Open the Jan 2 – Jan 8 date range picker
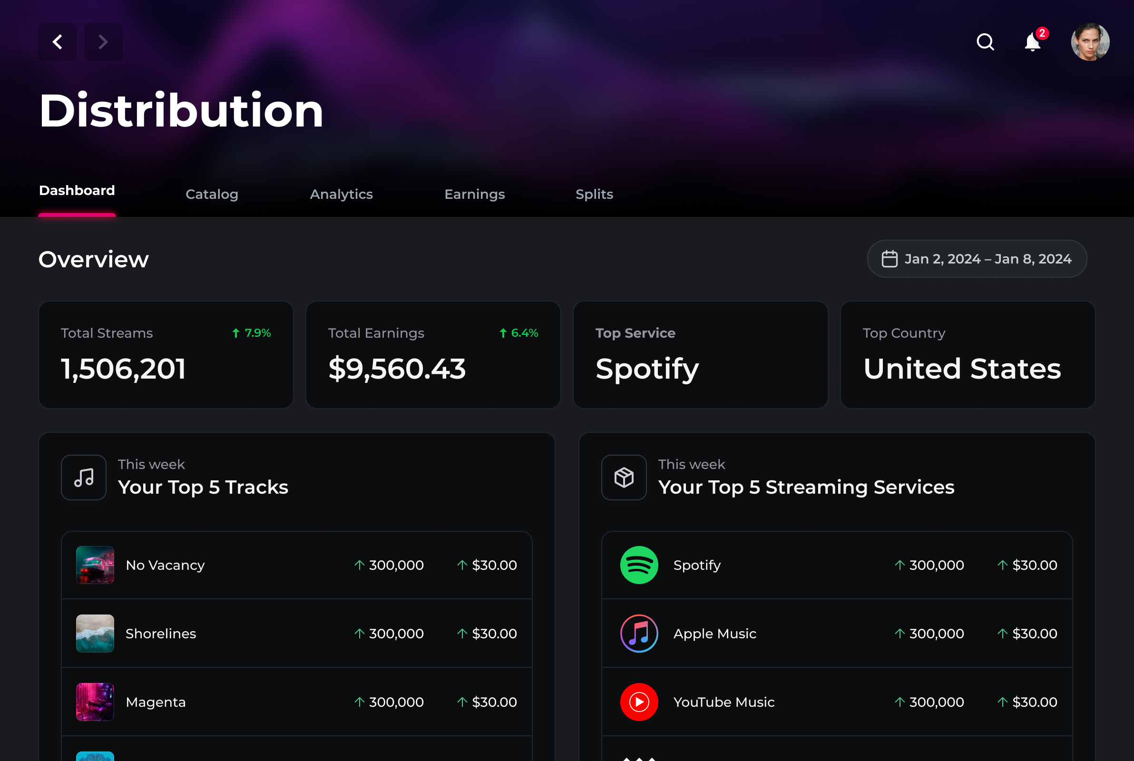The height and width of the screenshot is (761, 1134). [977, 259]
